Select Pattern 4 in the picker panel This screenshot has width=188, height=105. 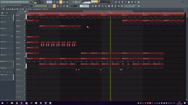(x=7, y=38)
